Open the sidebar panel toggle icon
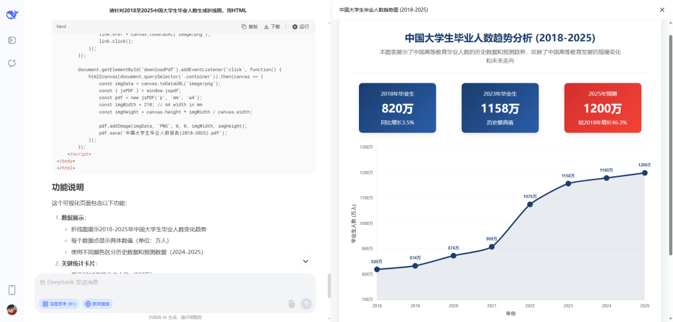This screenshot has width=673, height=322. pyautogui.click(x=12, y=40)
